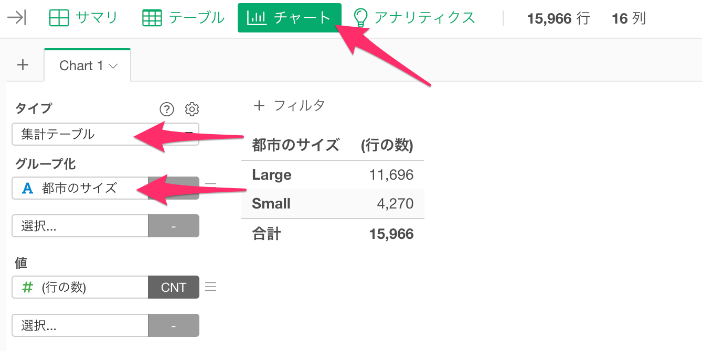Click drag handle beside (行の数) value

pyautogui.click(x=210, y=287)
